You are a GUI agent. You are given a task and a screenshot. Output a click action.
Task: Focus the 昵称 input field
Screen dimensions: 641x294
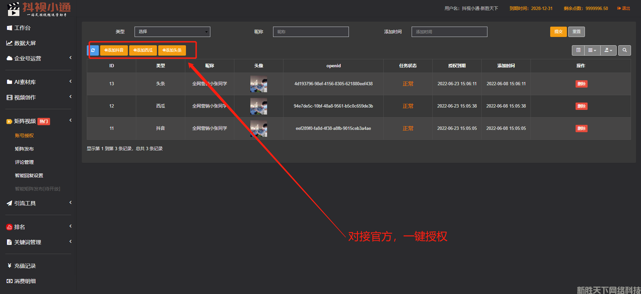310,32
